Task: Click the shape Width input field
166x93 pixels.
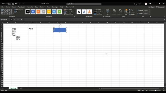Action: pos(146,14)
